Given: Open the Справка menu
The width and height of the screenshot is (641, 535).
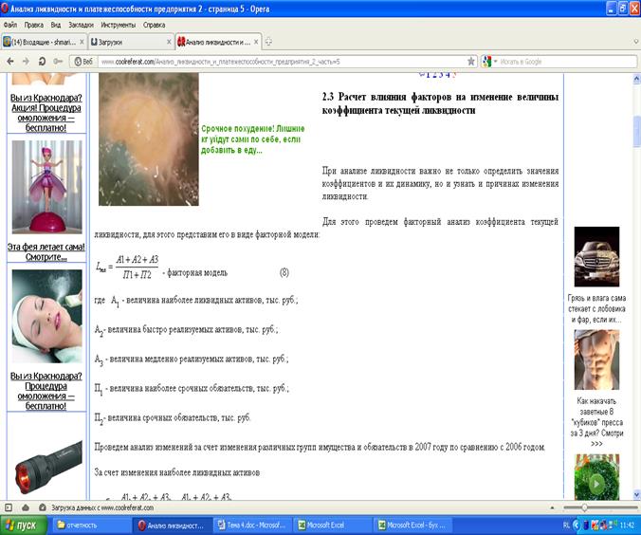Looking at the screenshot, I should pos(155,25).
